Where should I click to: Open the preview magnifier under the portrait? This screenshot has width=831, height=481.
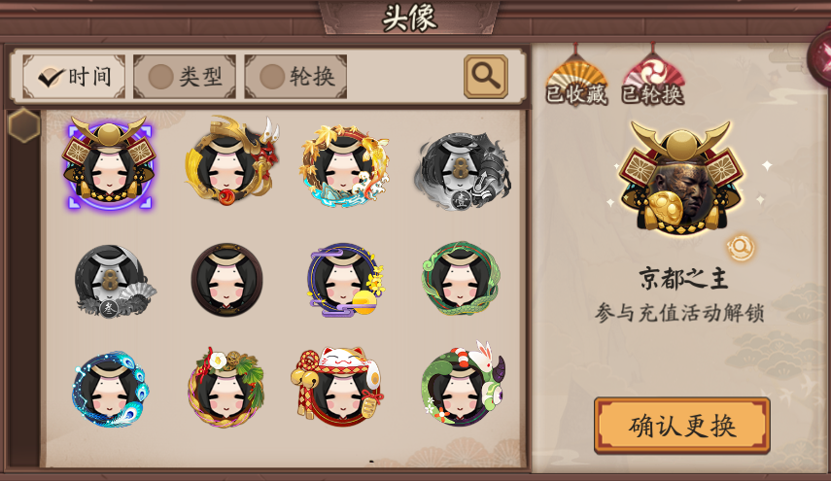coord(741,247)
